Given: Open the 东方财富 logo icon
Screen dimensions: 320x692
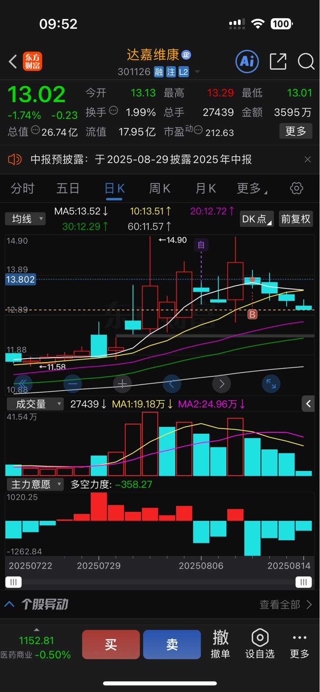Looking at the screenshot, I should 32,62.
